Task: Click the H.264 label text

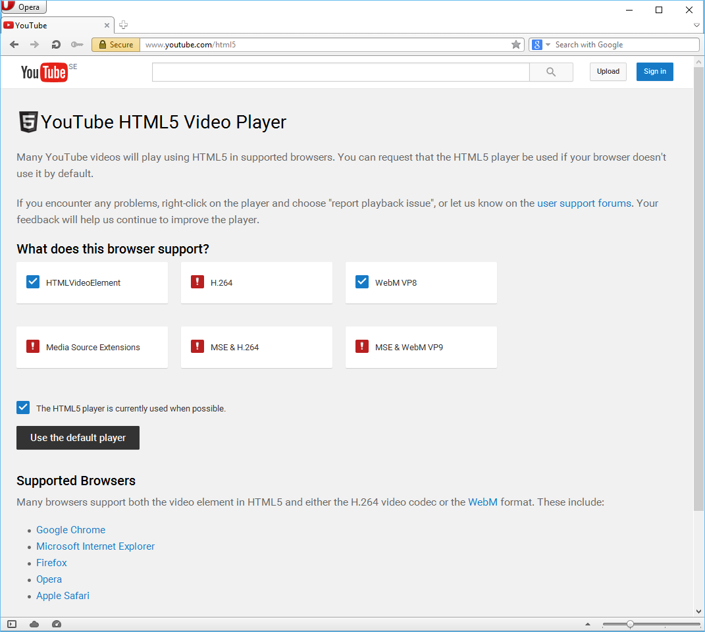Action: click(221, 282)
